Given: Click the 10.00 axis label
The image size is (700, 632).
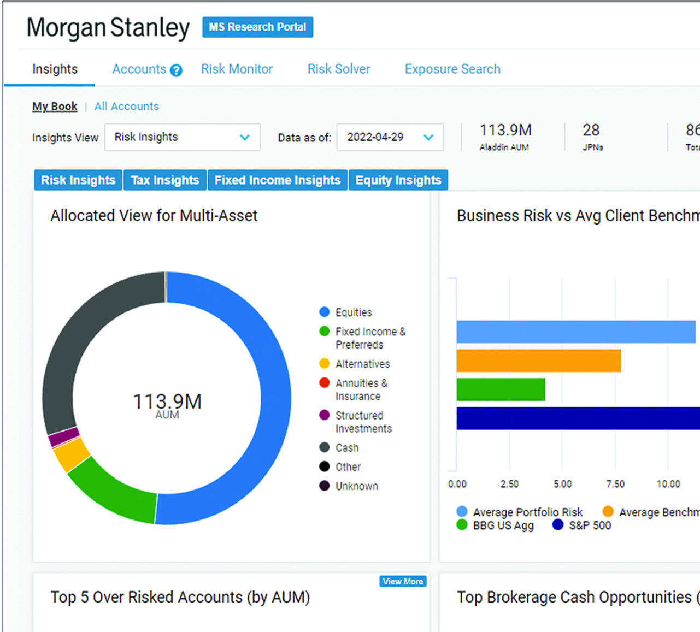Looking at the screenshot, I should tap(668, 484).
